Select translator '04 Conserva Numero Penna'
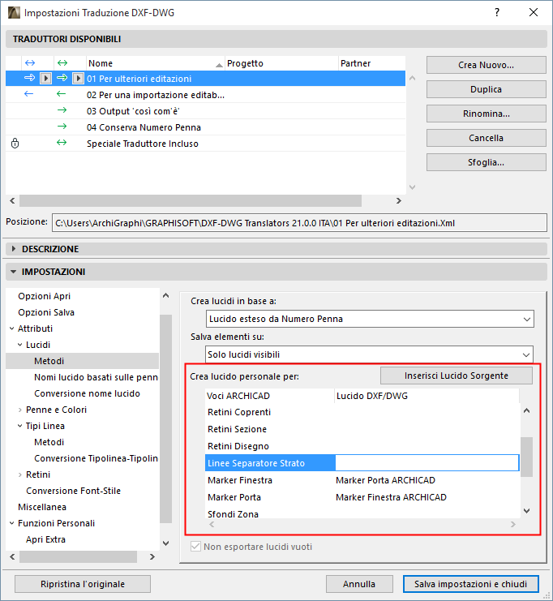The height and width of the screenshot is (601, 553). (205, 127)
